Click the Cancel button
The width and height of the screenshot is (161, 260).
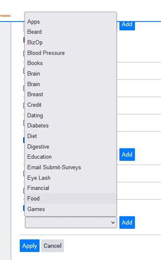pos(53,246)
